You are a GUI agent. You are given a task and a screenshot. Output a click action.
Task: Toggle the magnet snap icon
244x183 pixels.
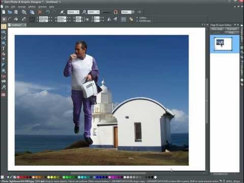pyautogui.click(x=116, y=12)
